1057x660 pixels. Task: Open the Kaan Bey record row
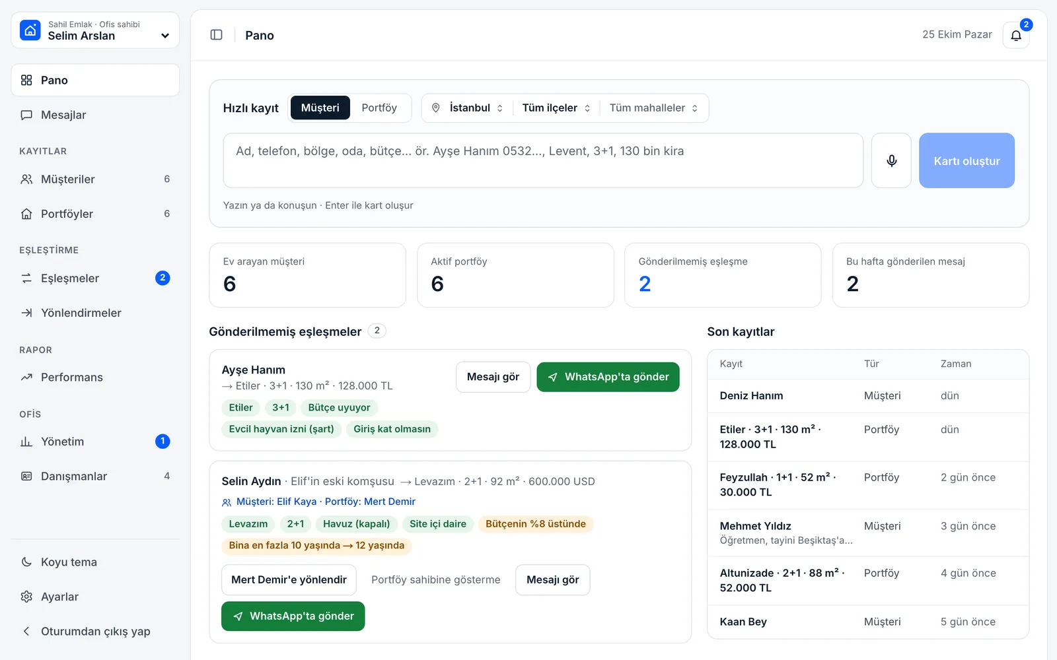point(868,622)
